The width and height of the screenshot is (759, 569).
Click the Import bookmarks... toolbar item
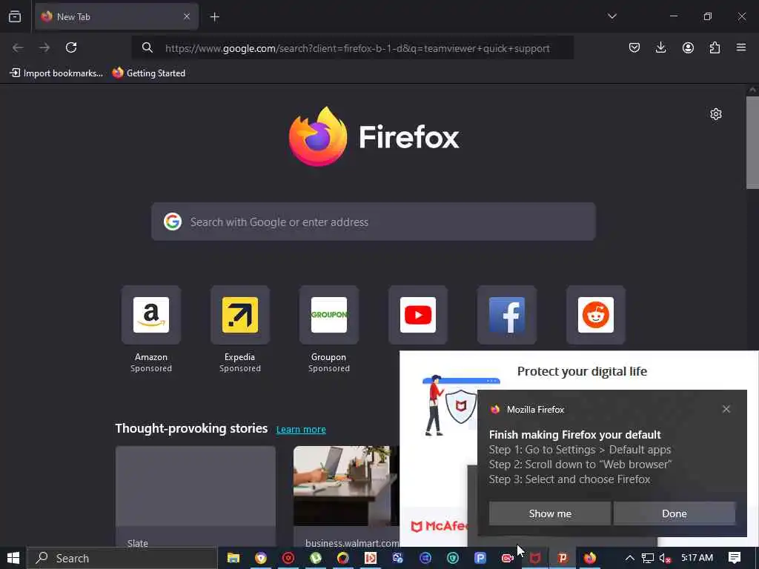click(56, 73)
